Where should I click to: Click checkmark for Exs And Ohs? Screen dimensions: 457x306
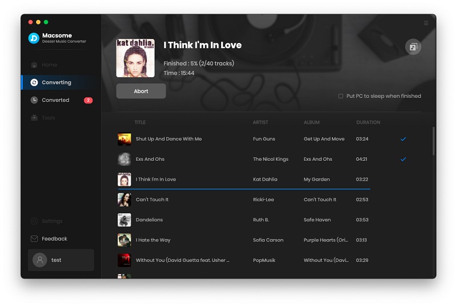click(x=403, y=159)
